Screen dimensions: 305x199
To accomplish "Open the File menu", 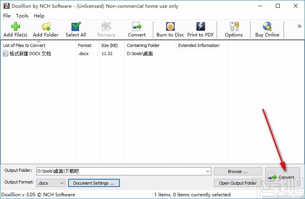I will [7, 16].
